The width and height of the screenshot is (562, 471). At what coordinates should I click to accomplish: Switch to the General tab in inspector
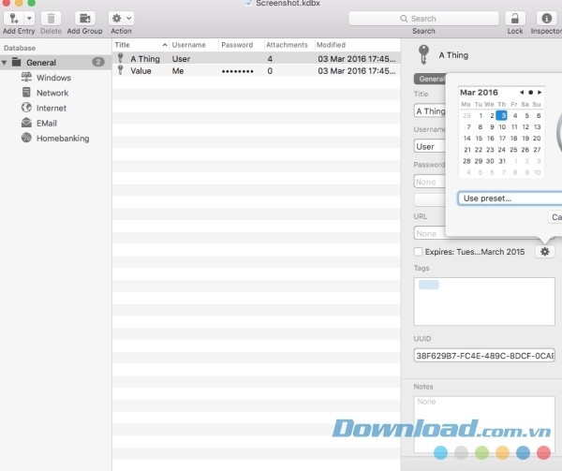pyautogui.click(x=430, y=80)
